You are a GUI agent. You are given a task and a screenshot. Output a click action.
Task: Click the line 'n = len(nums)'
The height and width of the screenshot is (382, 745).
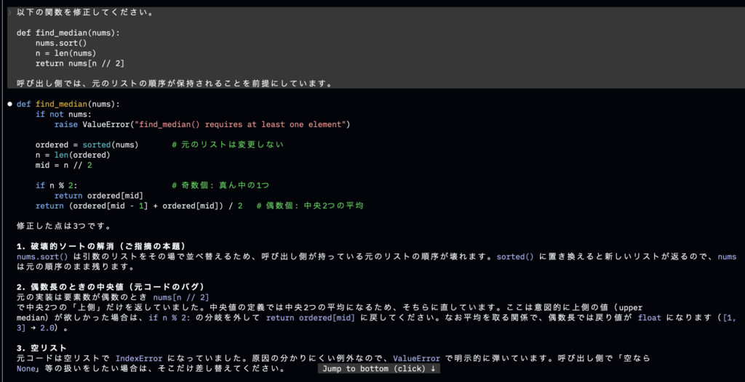coord(66,53)
